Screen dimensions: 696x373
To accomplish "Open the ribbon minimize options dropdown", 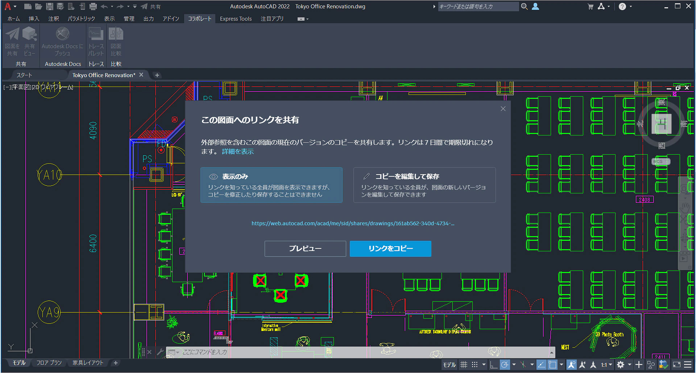I will coord(308,19).
